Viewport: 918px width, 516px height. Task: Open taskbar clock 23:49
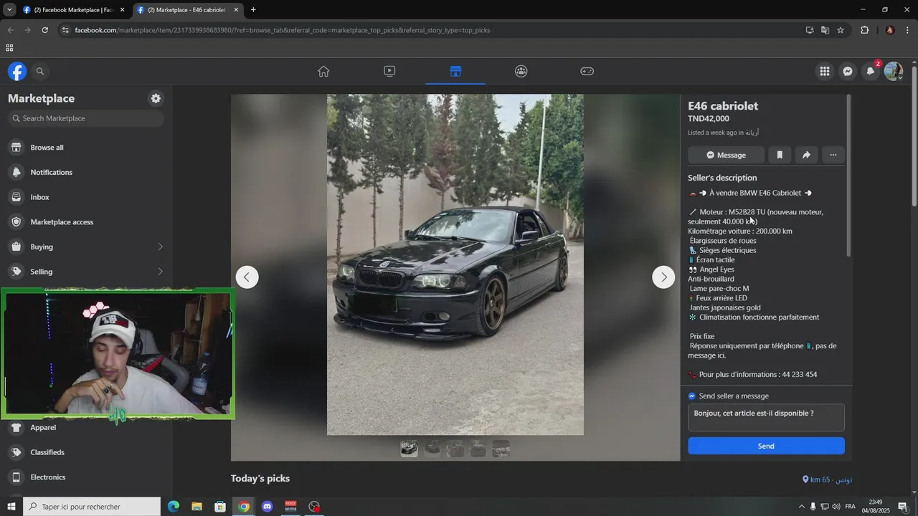(875, 507)
